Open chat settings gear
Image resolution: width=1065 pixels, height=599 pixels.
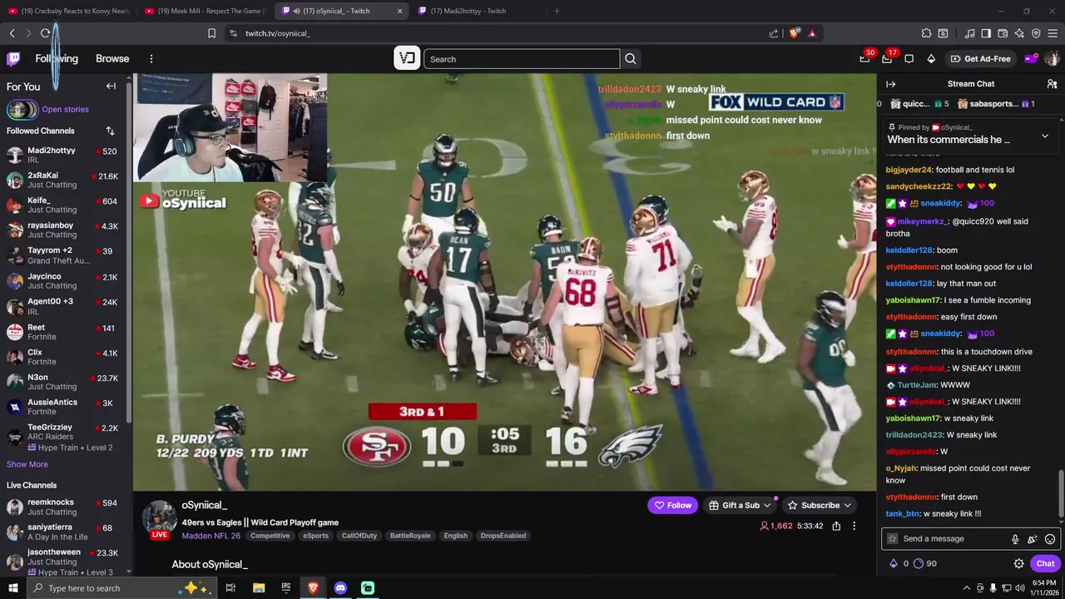coord(1018,563)
